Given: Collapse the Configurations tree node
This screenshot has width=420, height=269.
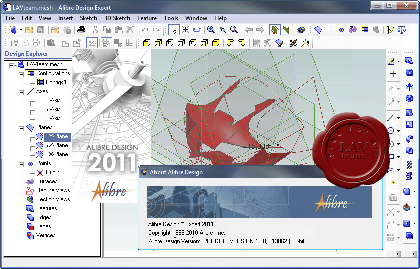Looking at the screenshot, I should click(21, 74).
